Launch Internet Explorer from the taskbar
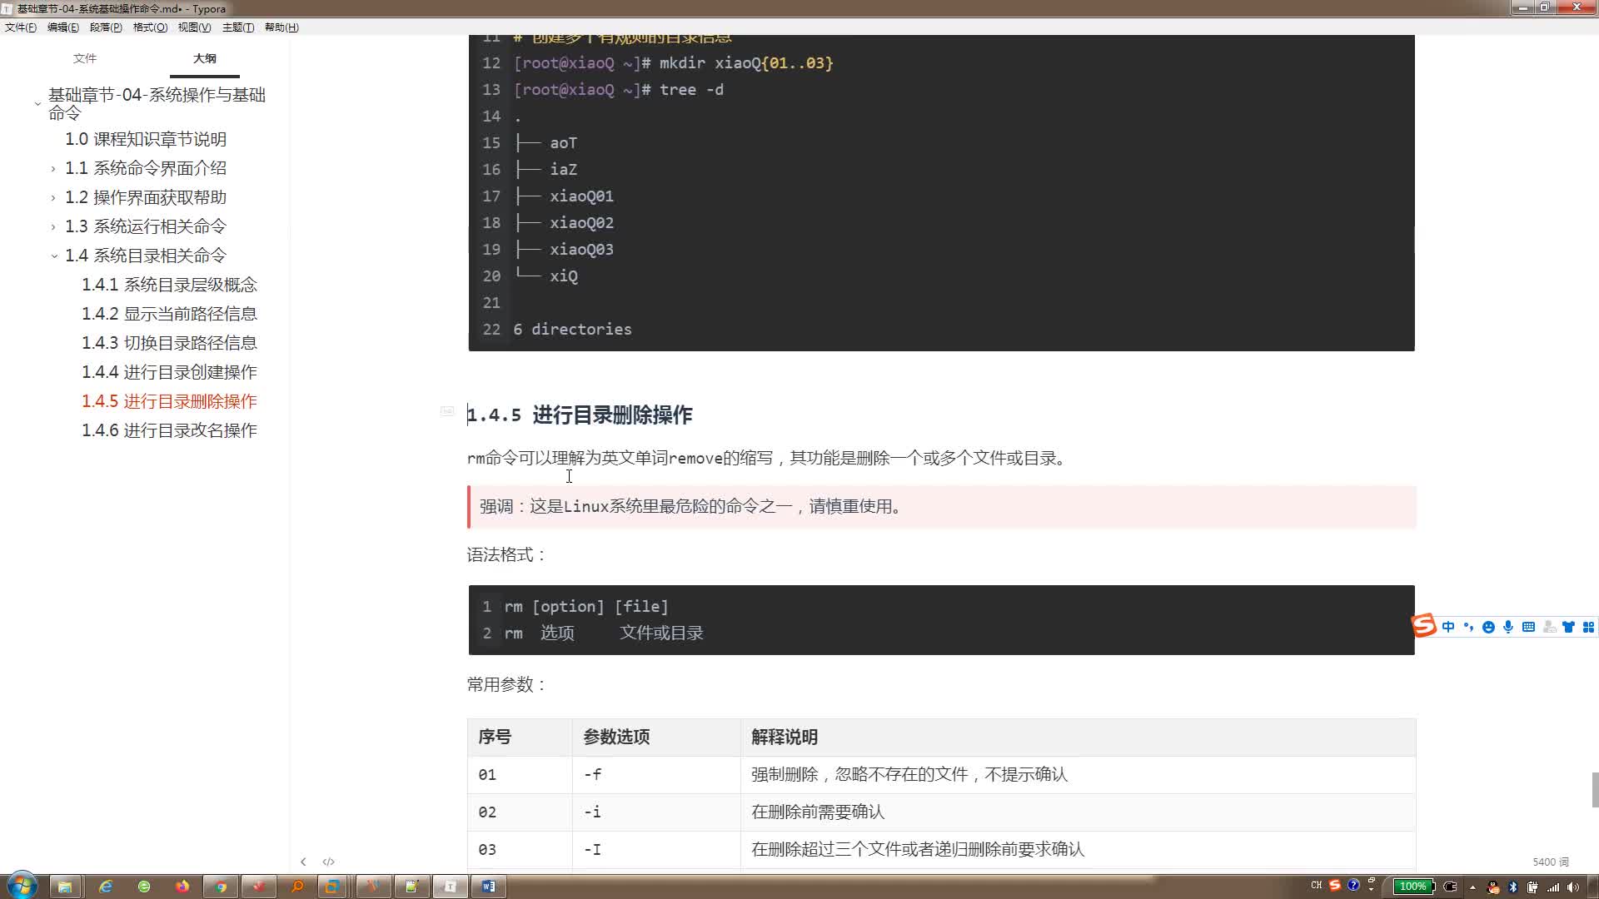Screen dimensions: 1599x899 pos(106,887)
